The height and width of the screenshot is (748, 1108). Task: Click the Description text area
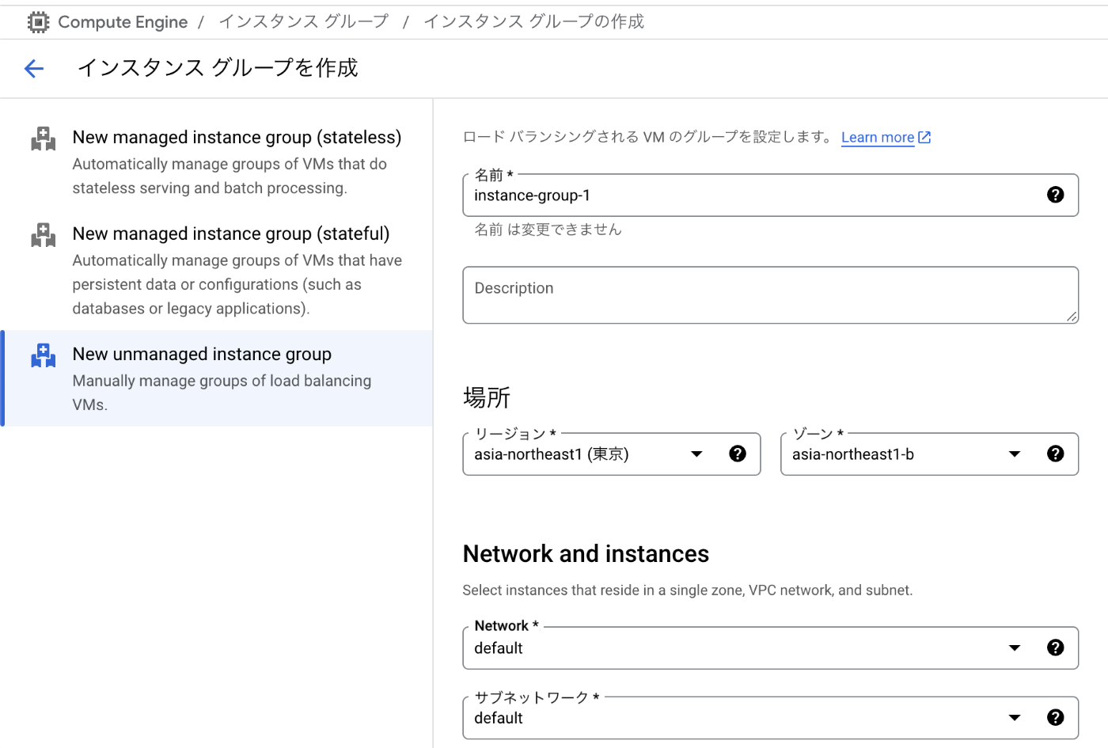pyautogui.click(x=770, y=295)
